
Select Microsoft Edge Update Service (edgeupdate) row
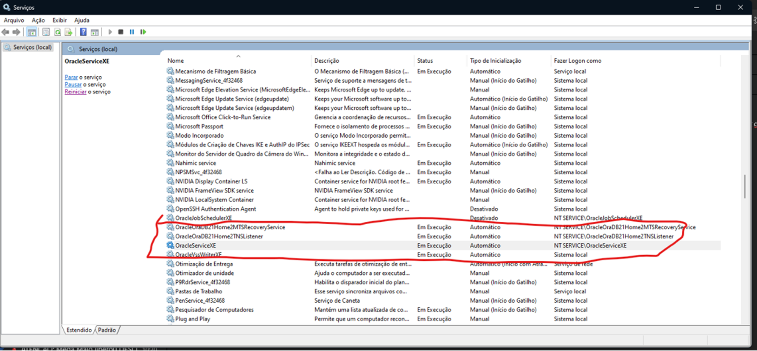tap(443, 99)
